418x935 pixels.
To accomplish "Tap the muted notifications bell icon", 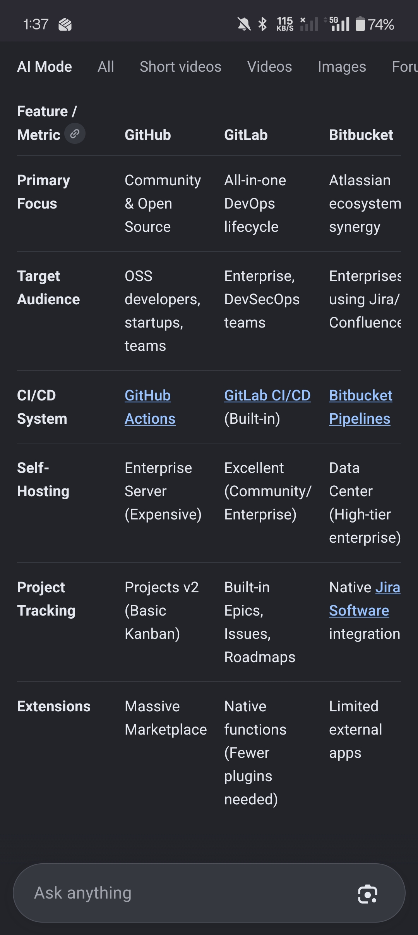I will 244,24.
